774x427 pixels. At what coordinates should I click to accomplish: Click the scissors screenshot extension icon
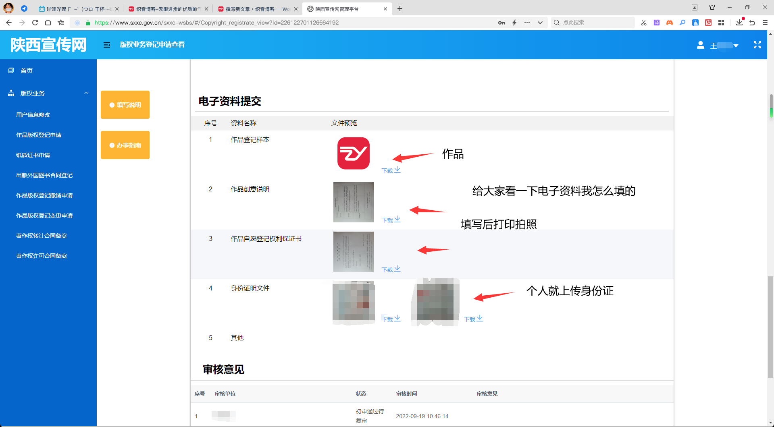point(644,23)
